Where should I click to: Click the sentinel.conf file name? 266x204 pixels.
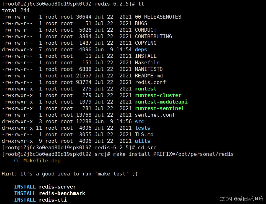155,115
